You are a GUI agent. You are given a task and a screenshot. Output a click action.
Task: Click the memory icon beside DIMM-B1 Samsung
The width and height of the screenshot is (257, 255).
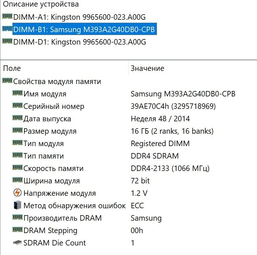(x=7, y=29)
